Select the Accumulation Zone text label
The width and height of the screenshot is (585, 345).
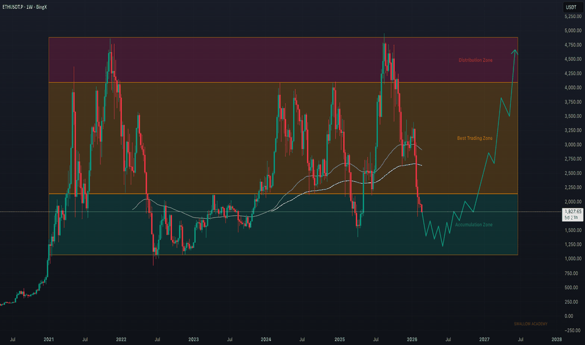[x=473, y=224]
